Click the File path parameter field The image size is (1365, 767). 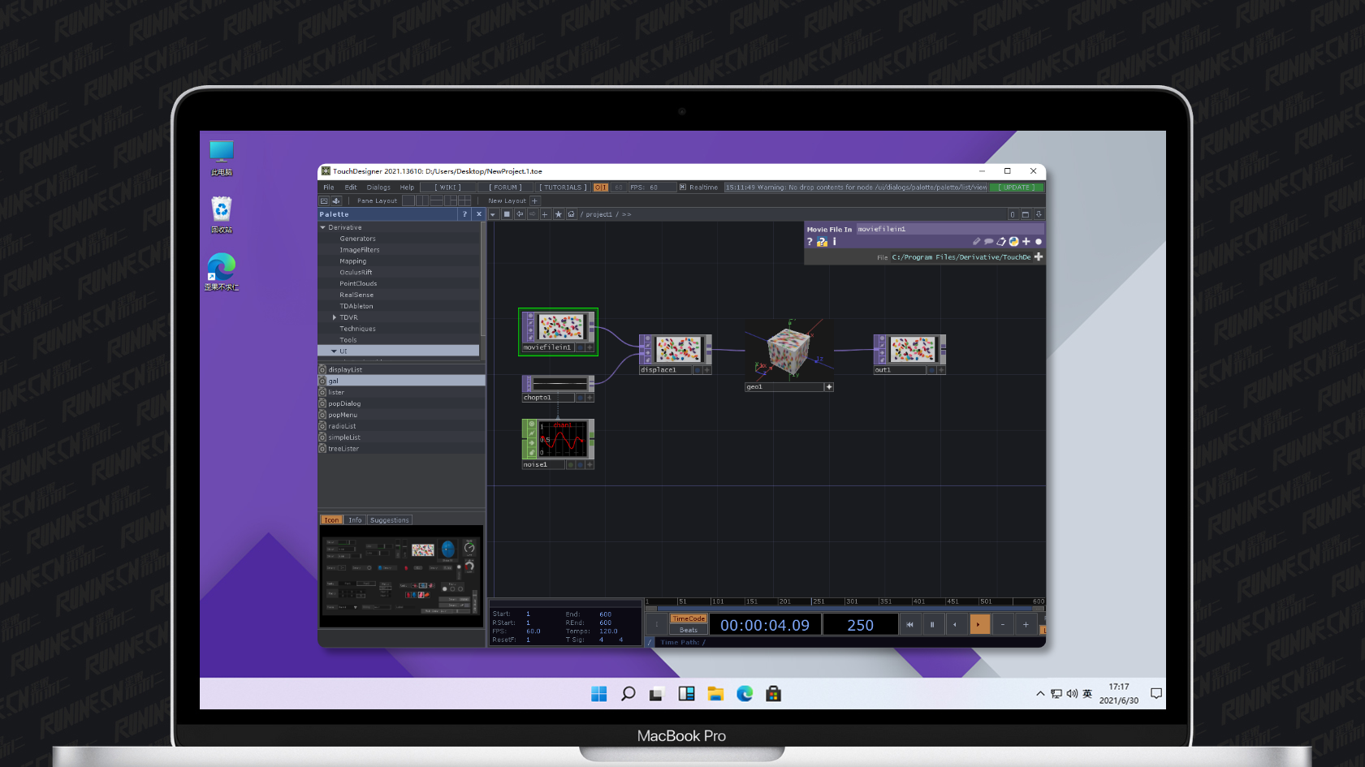pyautogui.click(x=961, y=257)
